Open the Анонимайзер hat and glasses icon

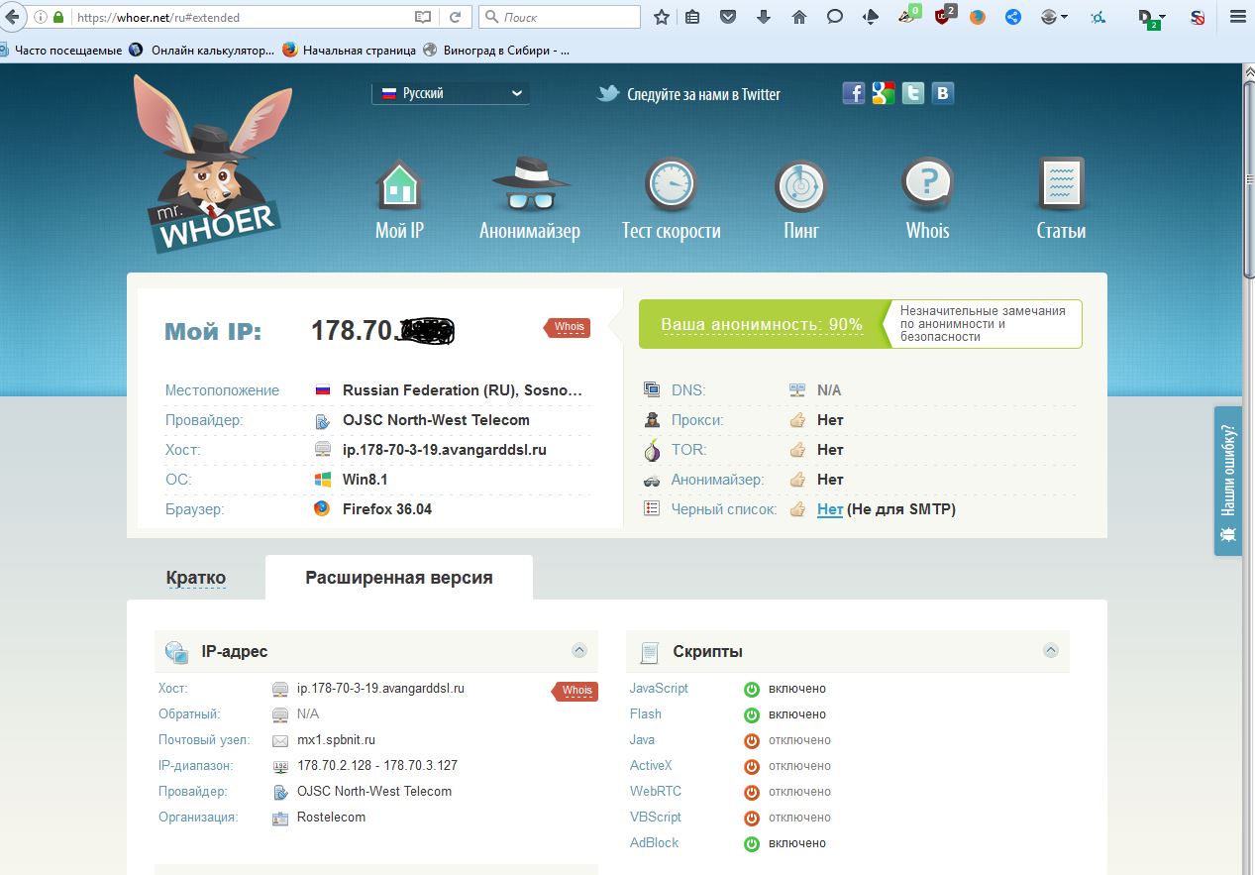(529, 185)
